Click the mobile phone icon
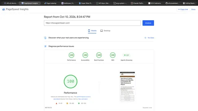198x111 pixels. point(89,31)
